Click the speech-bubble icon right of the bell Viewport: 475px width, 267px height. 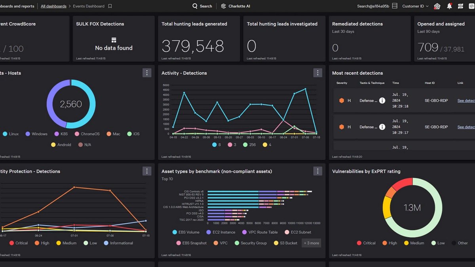coord(460,6)
